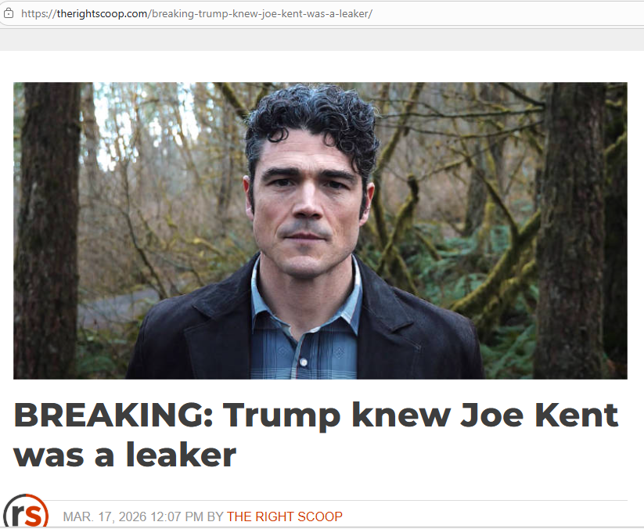Screen dimensions: 644x529
Task: Click the https:// scheme in address bar
Action: pos(38,13)
